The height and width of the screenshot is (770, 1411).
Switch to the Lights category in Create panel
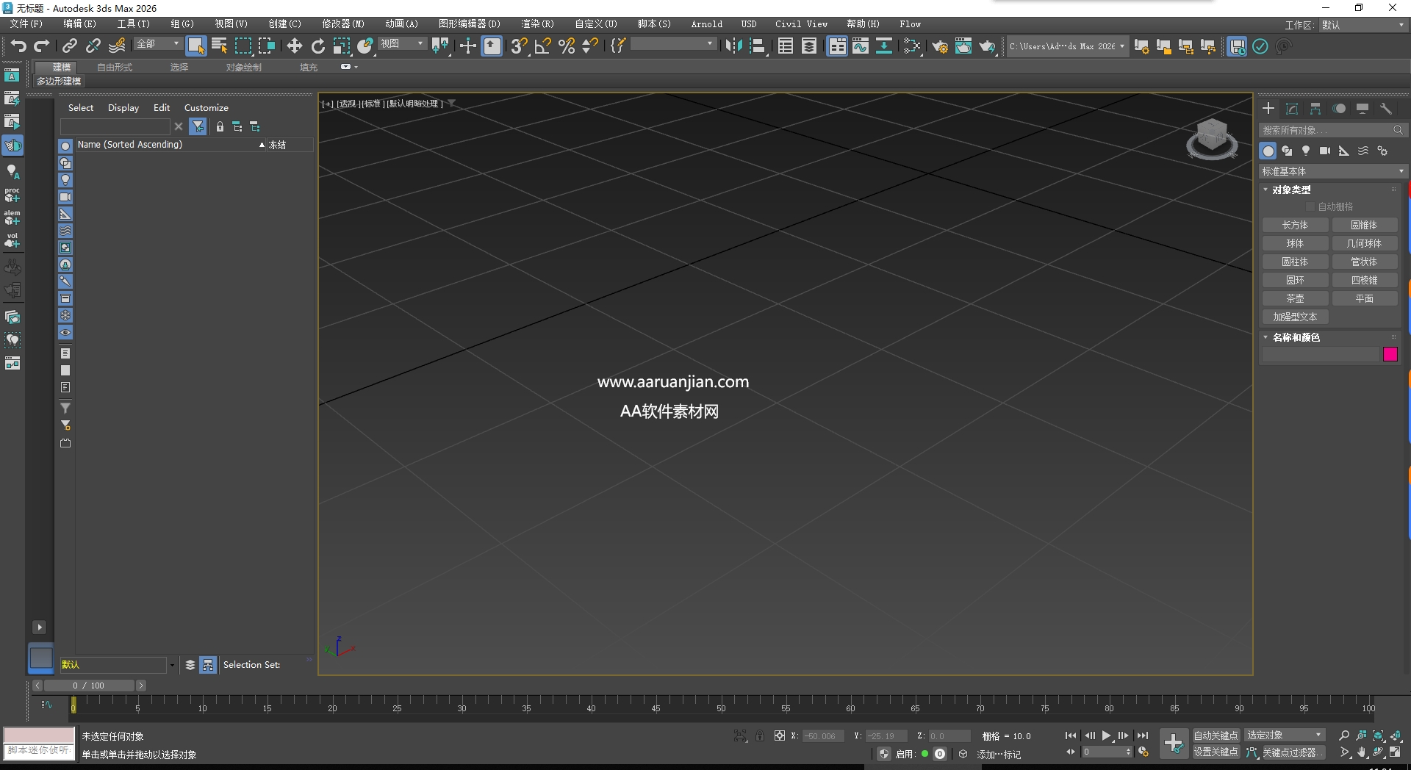point(1306,151)
